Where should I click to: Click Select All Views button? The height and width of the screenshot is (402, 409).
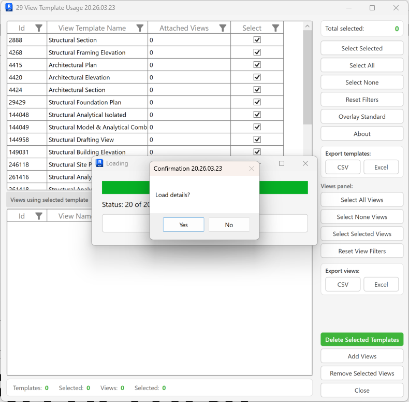[x=362, y=200]
